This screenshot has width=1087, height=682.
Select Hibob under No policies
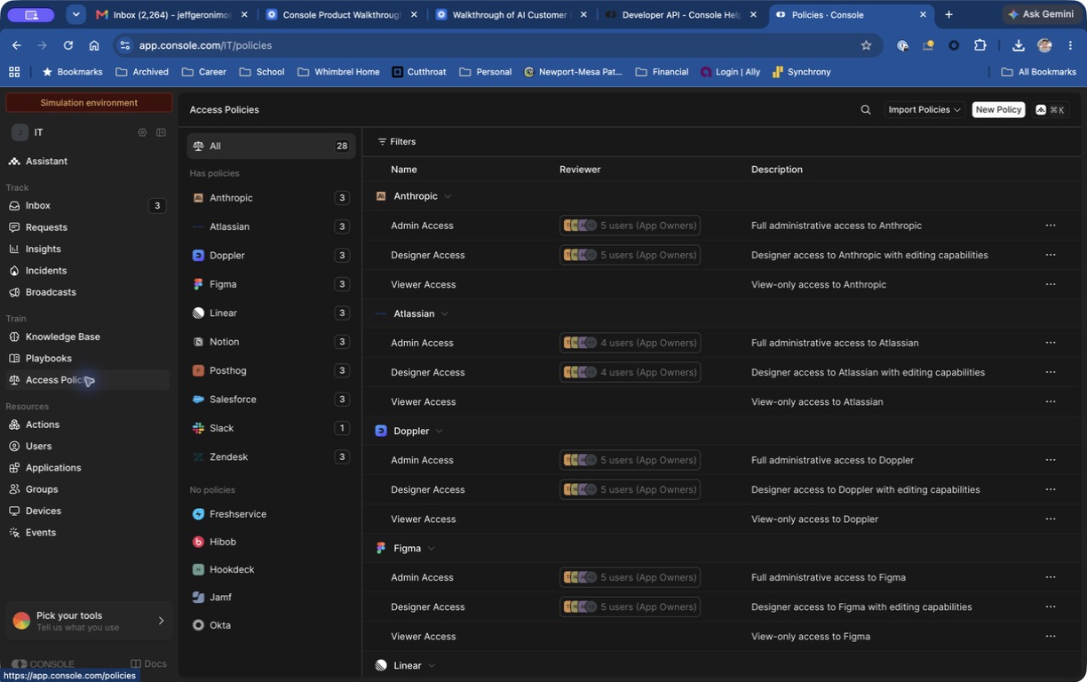(x=271, y=542)
